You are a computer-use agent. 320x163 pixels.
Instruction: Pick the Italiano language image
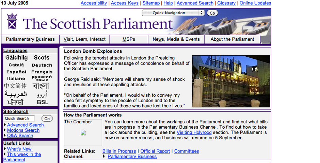click(16, 78)
